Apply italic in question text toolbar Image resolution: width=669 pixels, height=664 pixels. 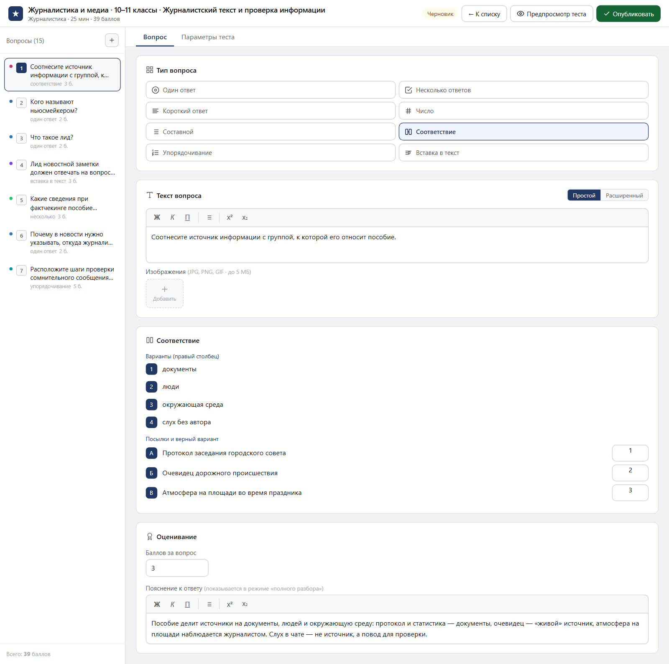(x=172, y=218)
